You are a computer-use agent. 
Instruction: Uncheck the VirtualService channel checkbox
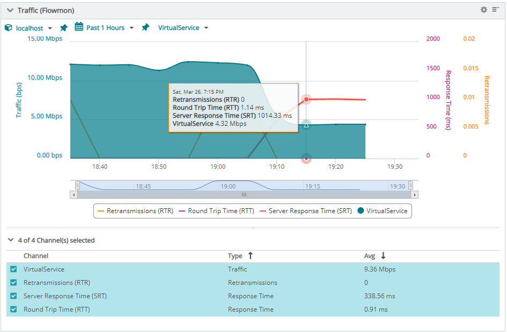click(x=13, y=269)
